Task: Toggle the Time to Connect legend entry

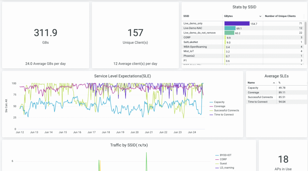Action: coord(223,114)
